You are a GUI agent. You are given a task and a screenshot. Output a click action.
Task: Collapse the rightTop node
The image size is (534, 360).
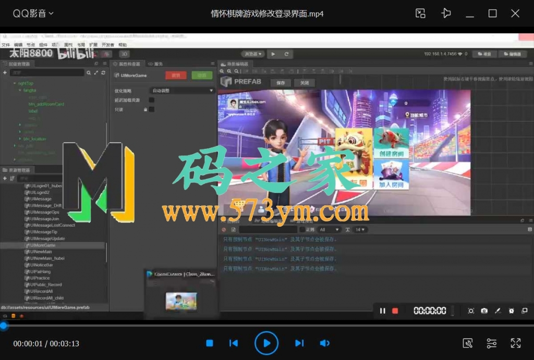click(15, 83)
